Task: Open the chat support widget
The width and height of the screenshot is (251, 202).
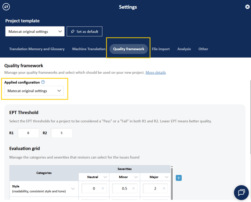Action: pyautogui.click(x=241, y=193)
